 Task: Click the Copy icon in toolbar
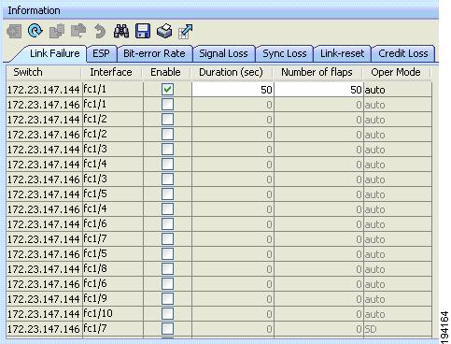click(57, 32)
